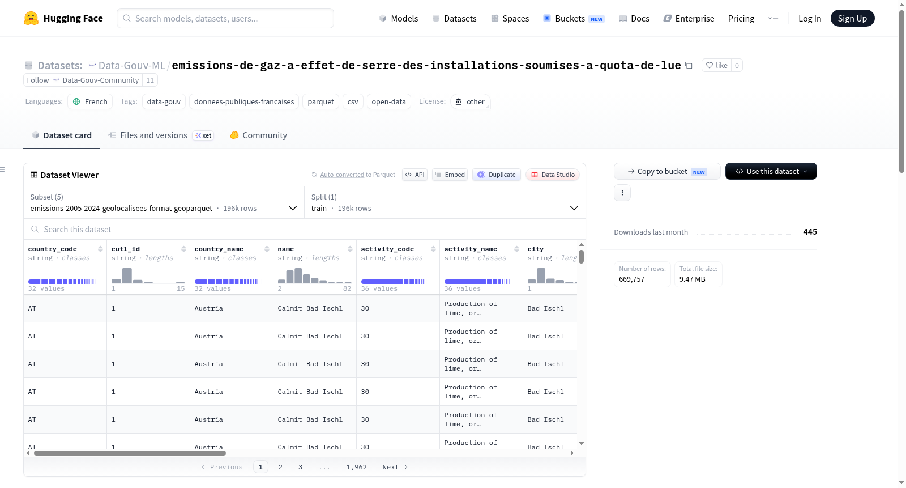This screenshot has height=488, width=906.
Task: Click the heart like button
Action: coord(716,65)
